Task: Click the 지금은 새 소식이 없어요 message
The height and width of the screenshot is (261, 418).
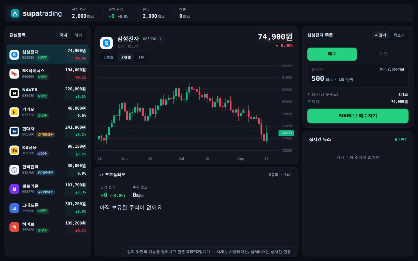Action: tap(358, 157)
